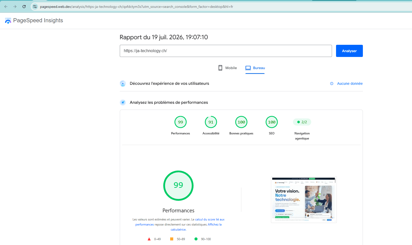Click the Analyser button
Image resolution: width=412 pixels, height=245 pixels.
click(x=349, y=51)
